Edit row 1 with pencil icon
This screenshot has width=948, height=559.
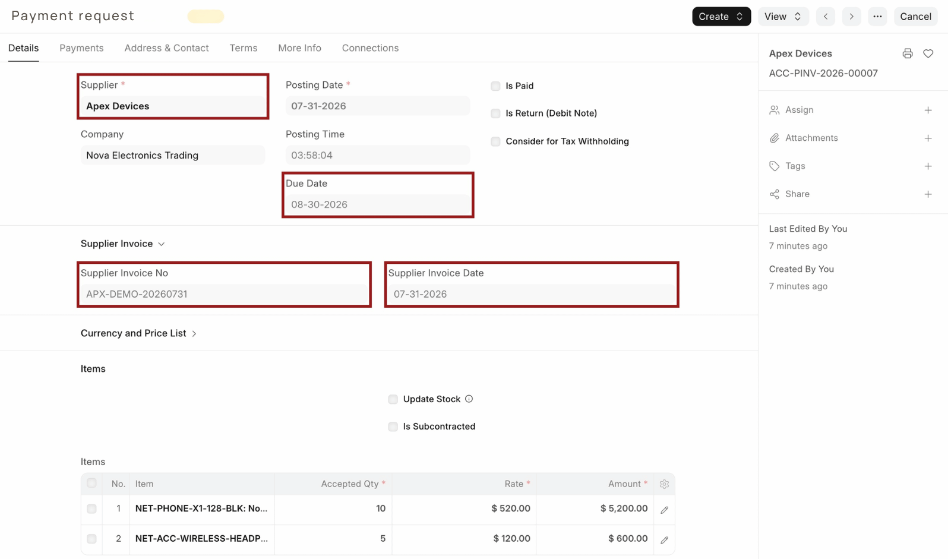click(664, 510)
